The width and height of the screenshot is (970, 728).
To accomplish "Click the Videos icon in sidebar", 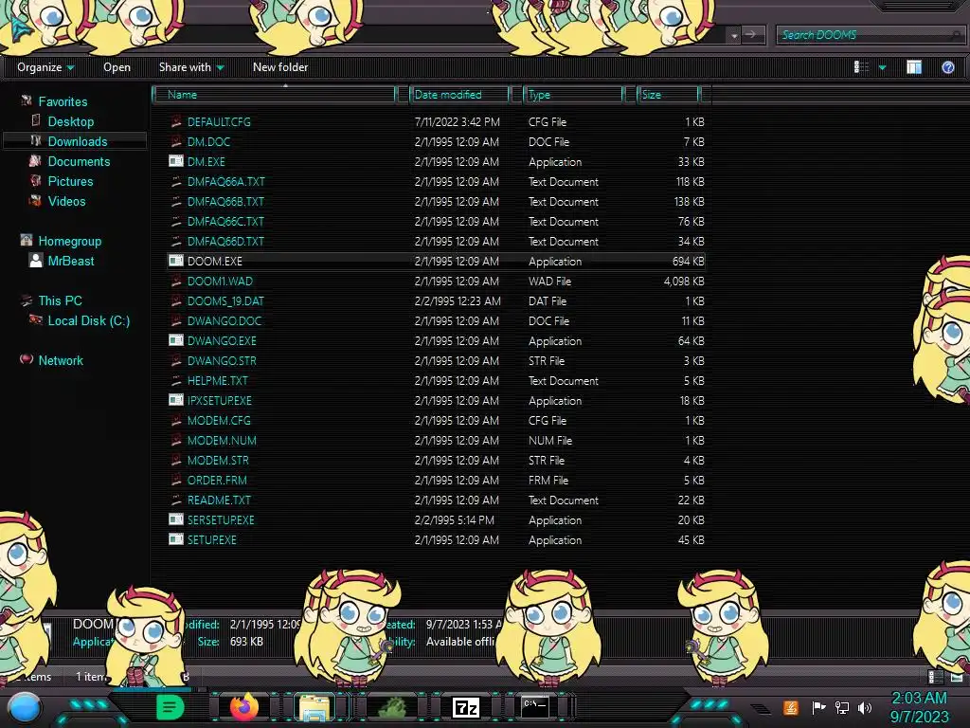I will click(x=35, y=200).
